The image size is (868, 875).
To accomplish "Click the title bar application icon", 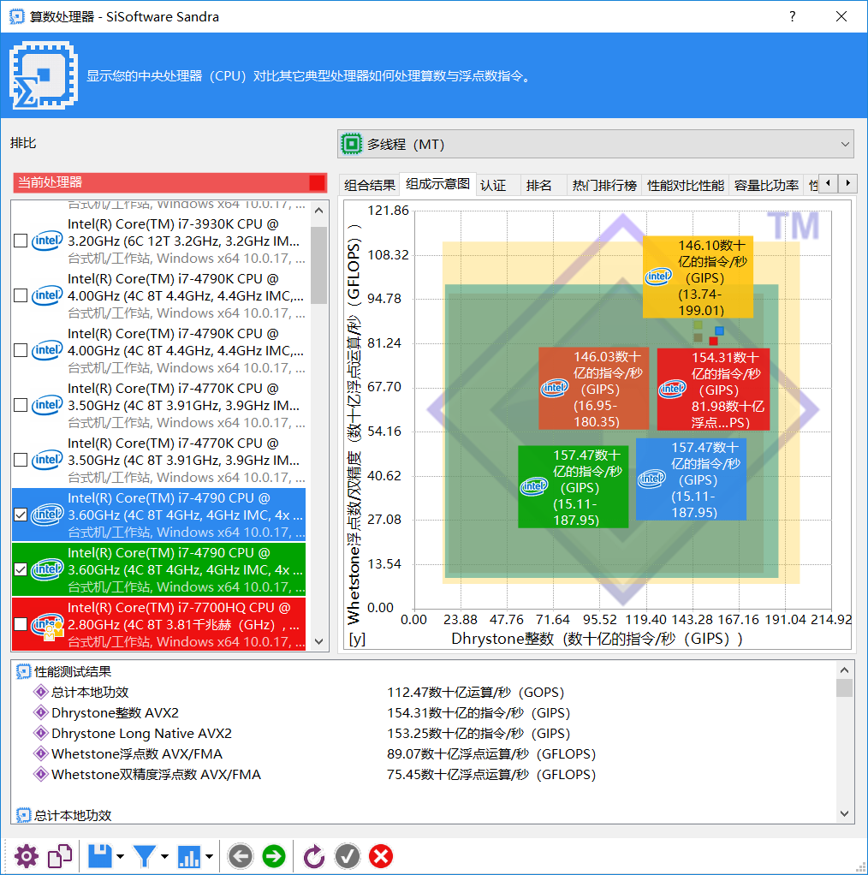I will 17,16.
